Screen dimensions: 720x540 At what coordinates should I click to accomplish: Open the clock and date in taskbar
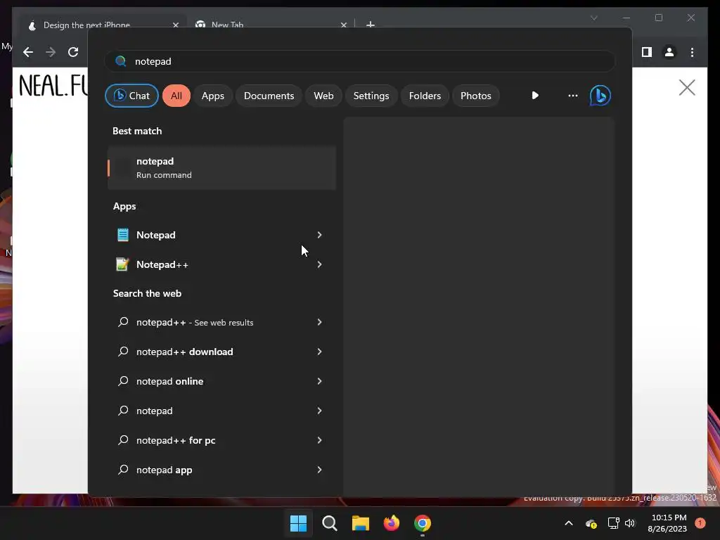pos(668,523)
